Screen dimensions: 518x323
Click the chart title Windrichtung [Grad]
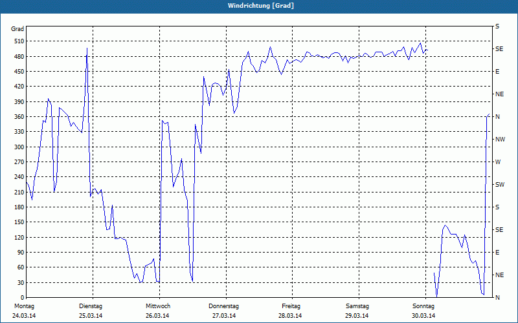(261, 6)
